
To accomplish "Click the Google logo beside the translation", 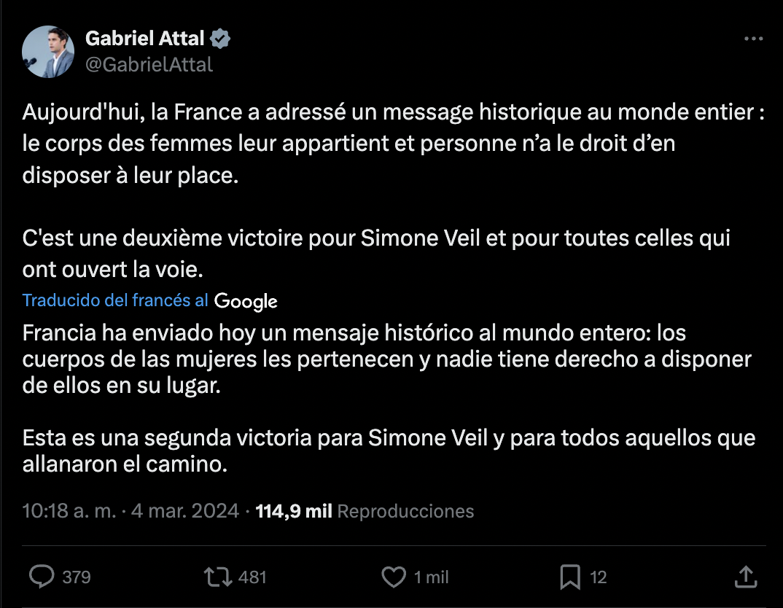I will click(x=246, y=301).
